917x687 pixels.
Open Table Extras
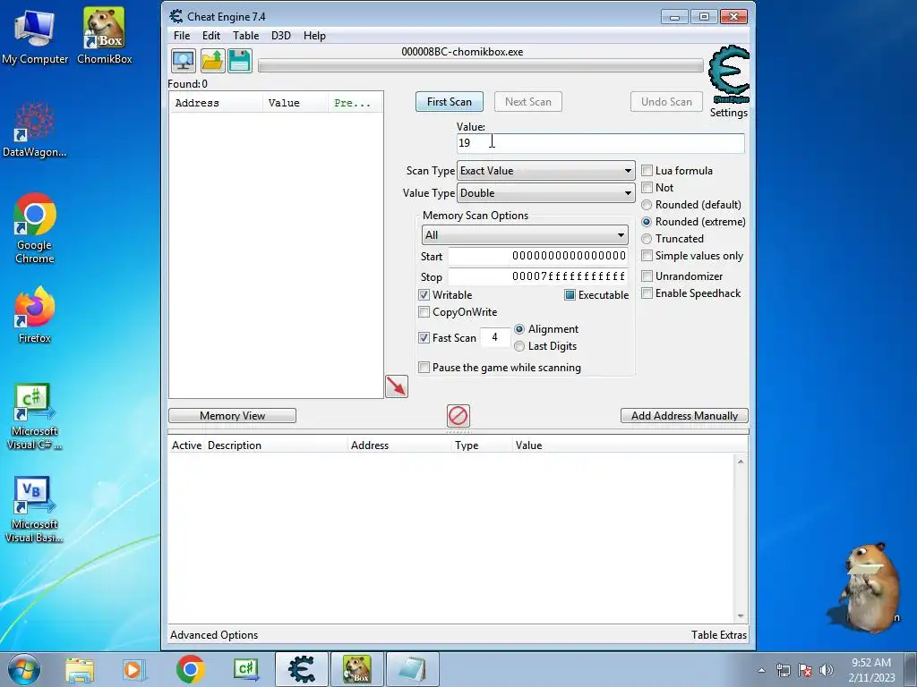[x=719, y=635]
